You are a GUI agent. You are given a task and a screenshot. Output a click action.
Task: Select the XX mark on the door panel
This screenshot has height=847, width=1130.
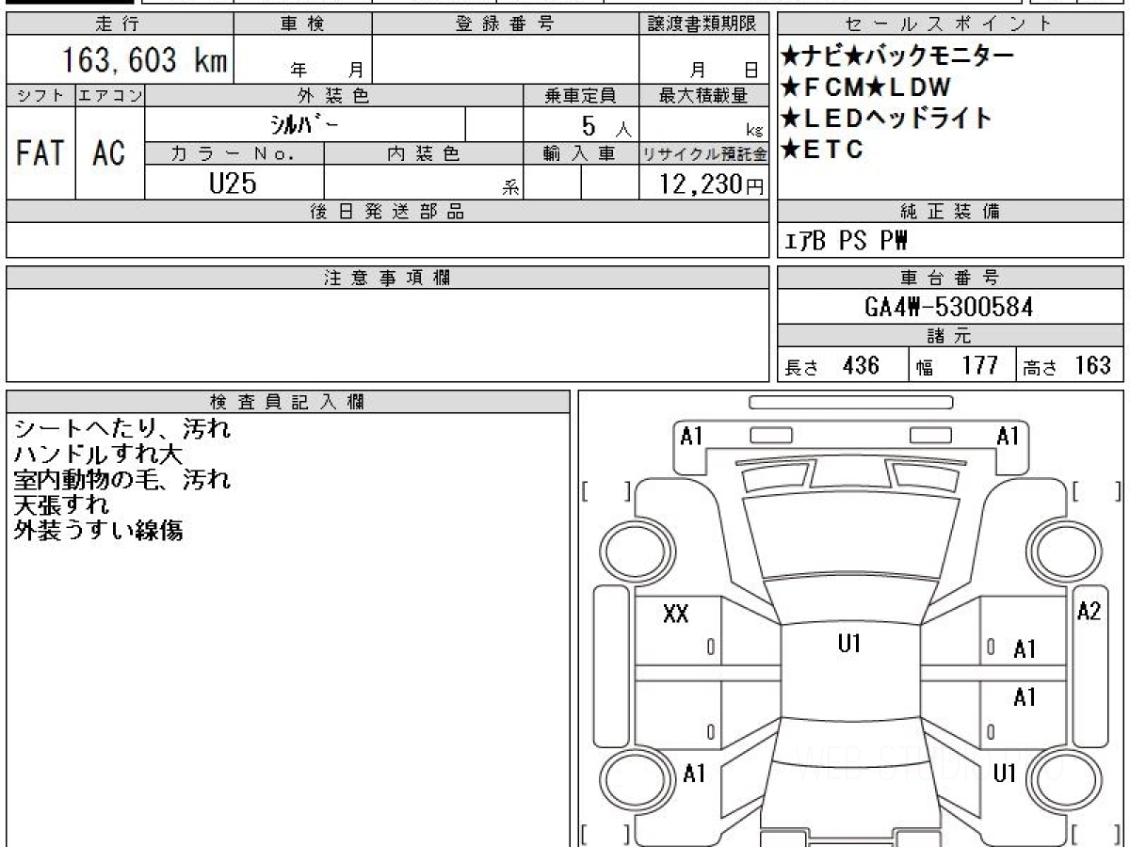pyautogui.click(x=676, y=615)
